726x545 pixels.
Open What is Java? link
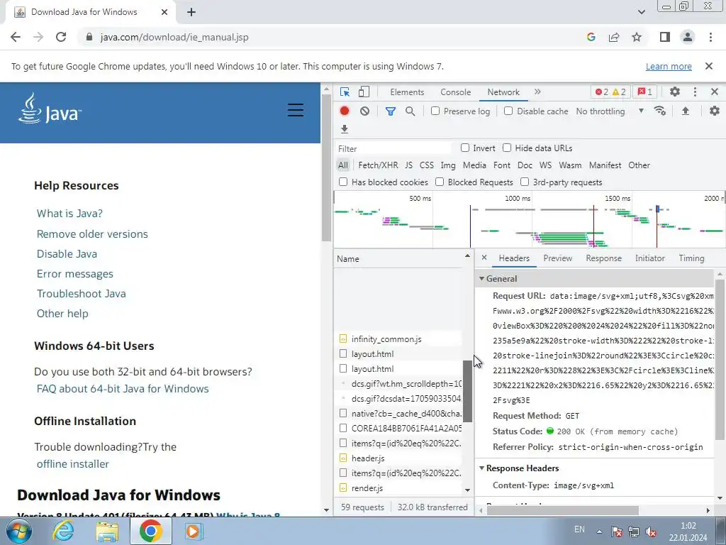(69, 213)
